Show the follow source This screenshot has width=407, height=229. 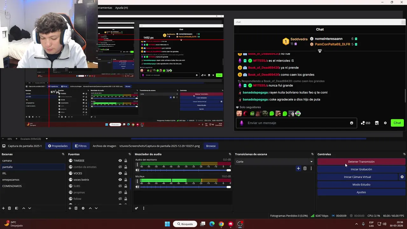coord(120,199)
